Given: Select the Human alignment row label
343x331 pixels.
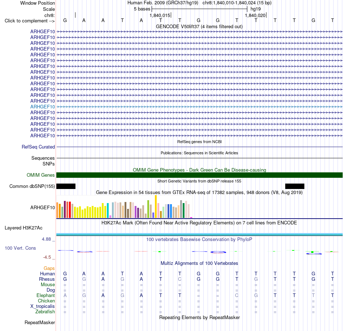Looking at the screenshot, I should coord(47,274).
